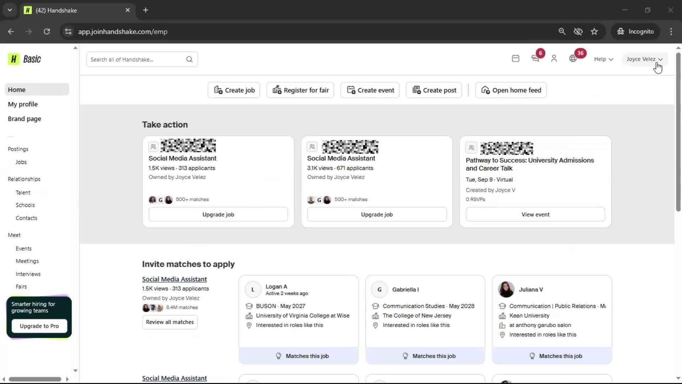Click the Create job button
The image size is (682, 384).
[x=234, y=90]
